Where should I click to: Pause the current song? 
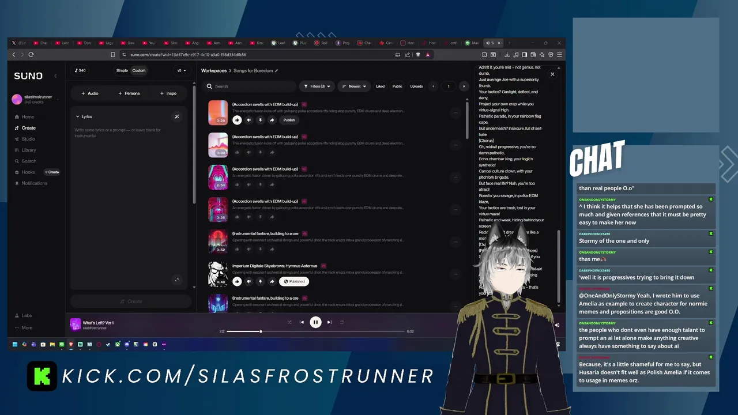click(x=315, y=322)
